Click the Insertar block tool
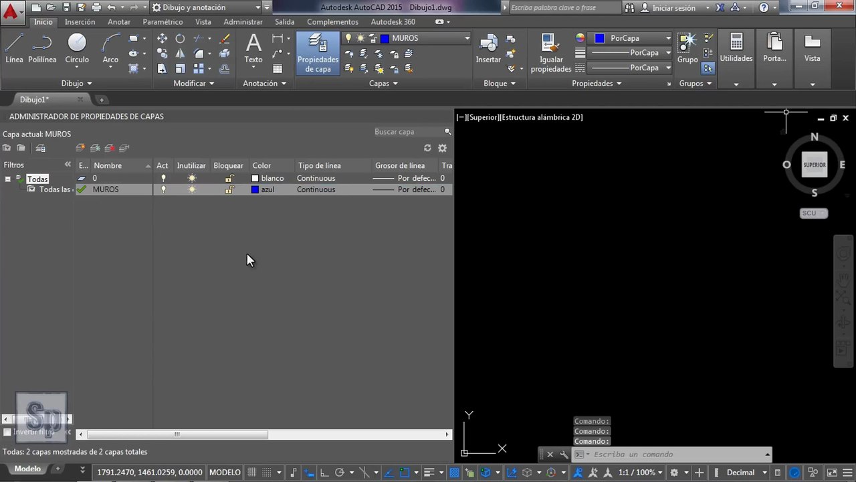 488,49
